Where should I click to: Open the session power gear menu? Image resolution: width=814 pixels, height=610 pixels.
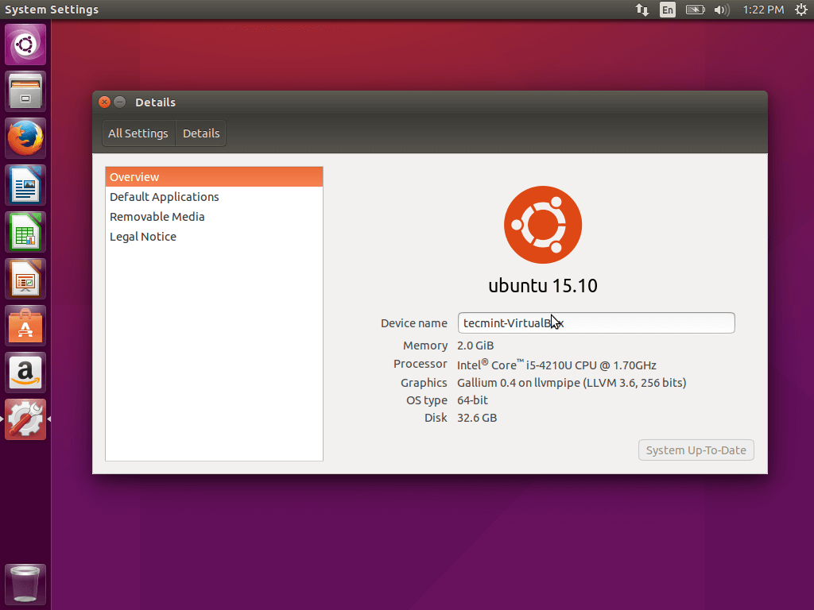[800, 10]
